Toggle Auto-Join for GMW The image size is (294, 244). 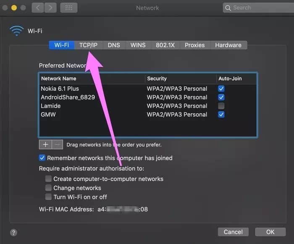click(x=221, y=114)
